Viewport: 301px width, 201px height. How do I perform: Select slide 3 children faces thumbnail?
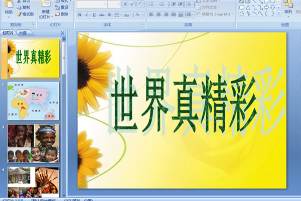33,143
